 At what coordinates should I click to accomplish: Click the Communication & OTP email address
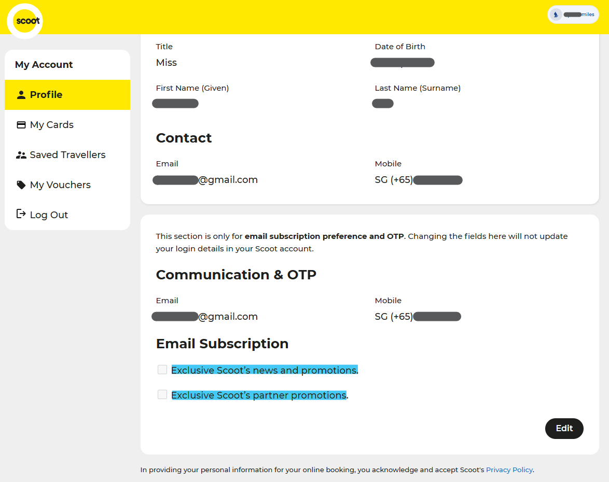click(x=205, y=317)
